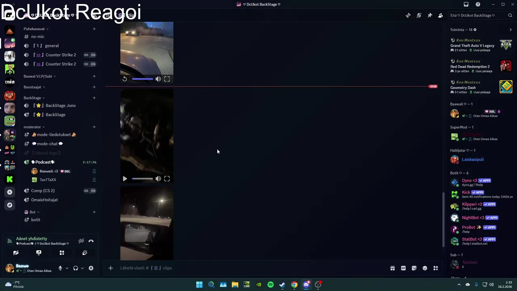Open the threads icon in channel header

[x=408, y=15]
